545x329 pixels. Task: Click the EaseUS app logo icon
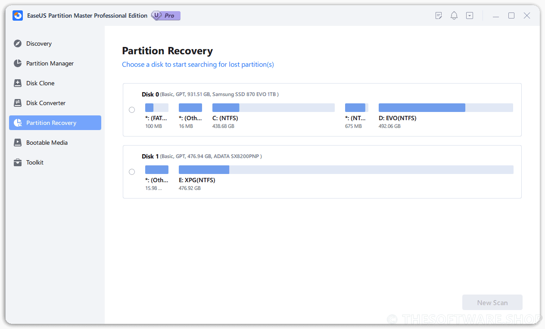click(18, 16)
